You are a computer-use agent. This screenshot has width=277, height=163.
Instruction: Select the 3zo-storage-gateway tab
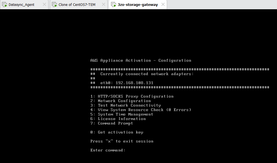coord(138,5)
